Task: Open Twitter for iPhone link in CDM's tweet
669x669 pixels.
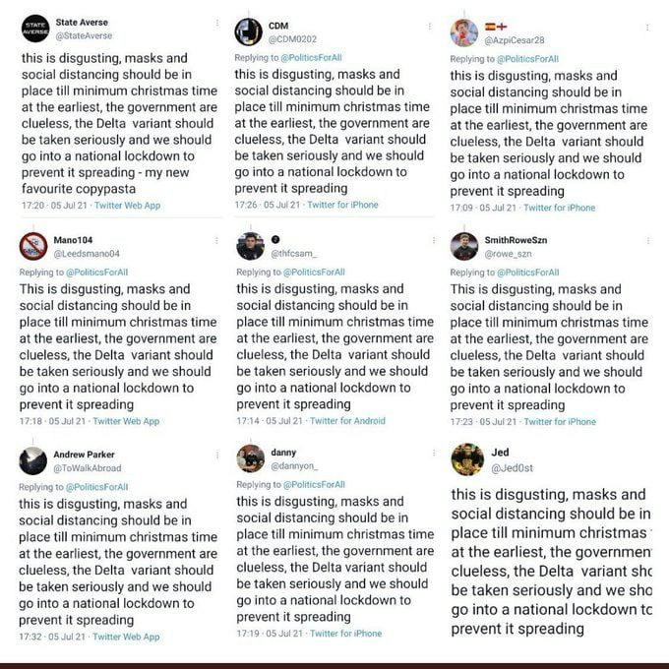Action: [x=342, y=205]
